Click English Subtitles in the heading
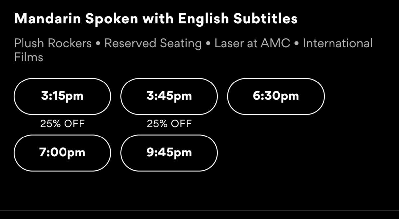The width and height of the screenshot is (399, 219). 237,19
